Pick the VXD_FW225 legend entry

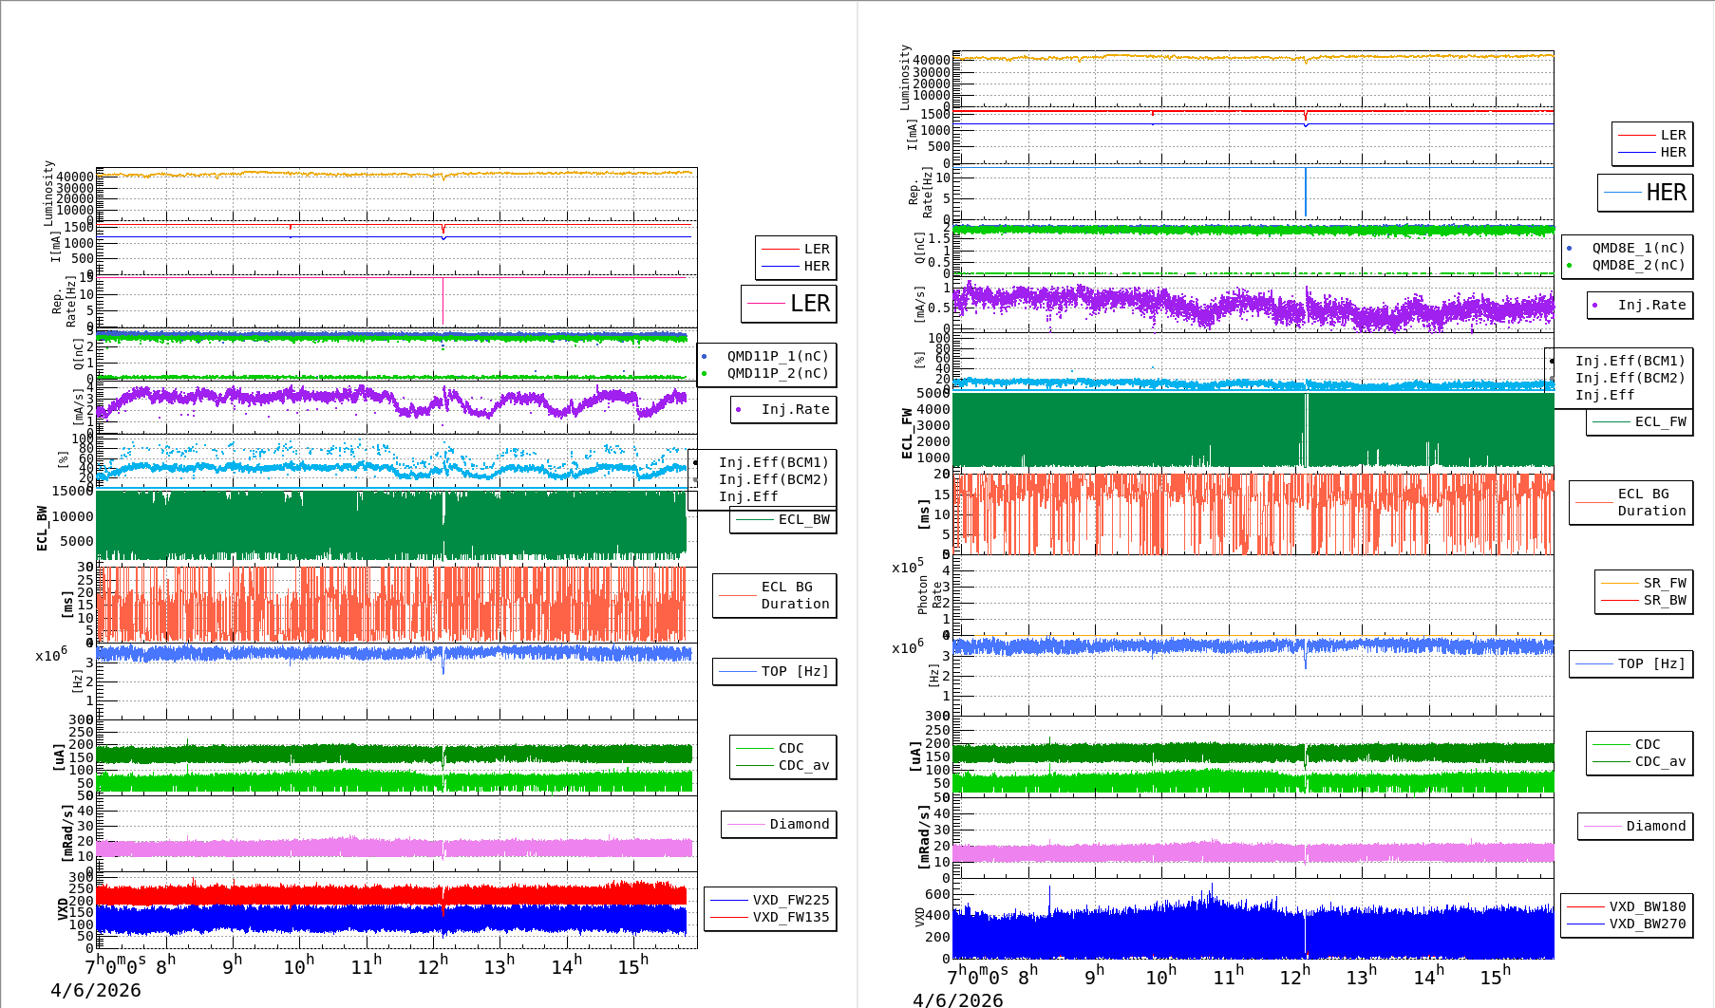point(770,900)
